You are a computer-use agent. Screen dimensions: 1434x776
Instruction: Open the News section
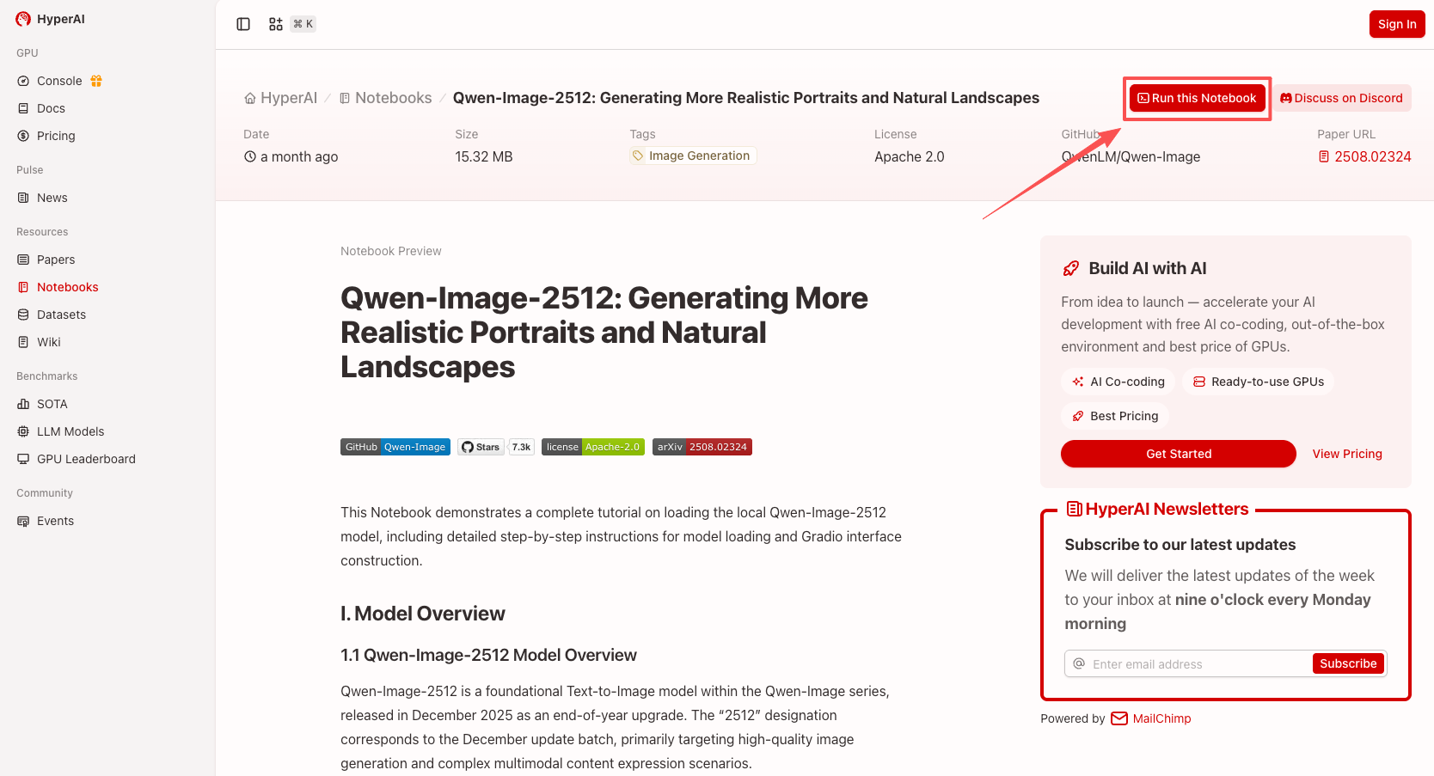tap(52, 198)
